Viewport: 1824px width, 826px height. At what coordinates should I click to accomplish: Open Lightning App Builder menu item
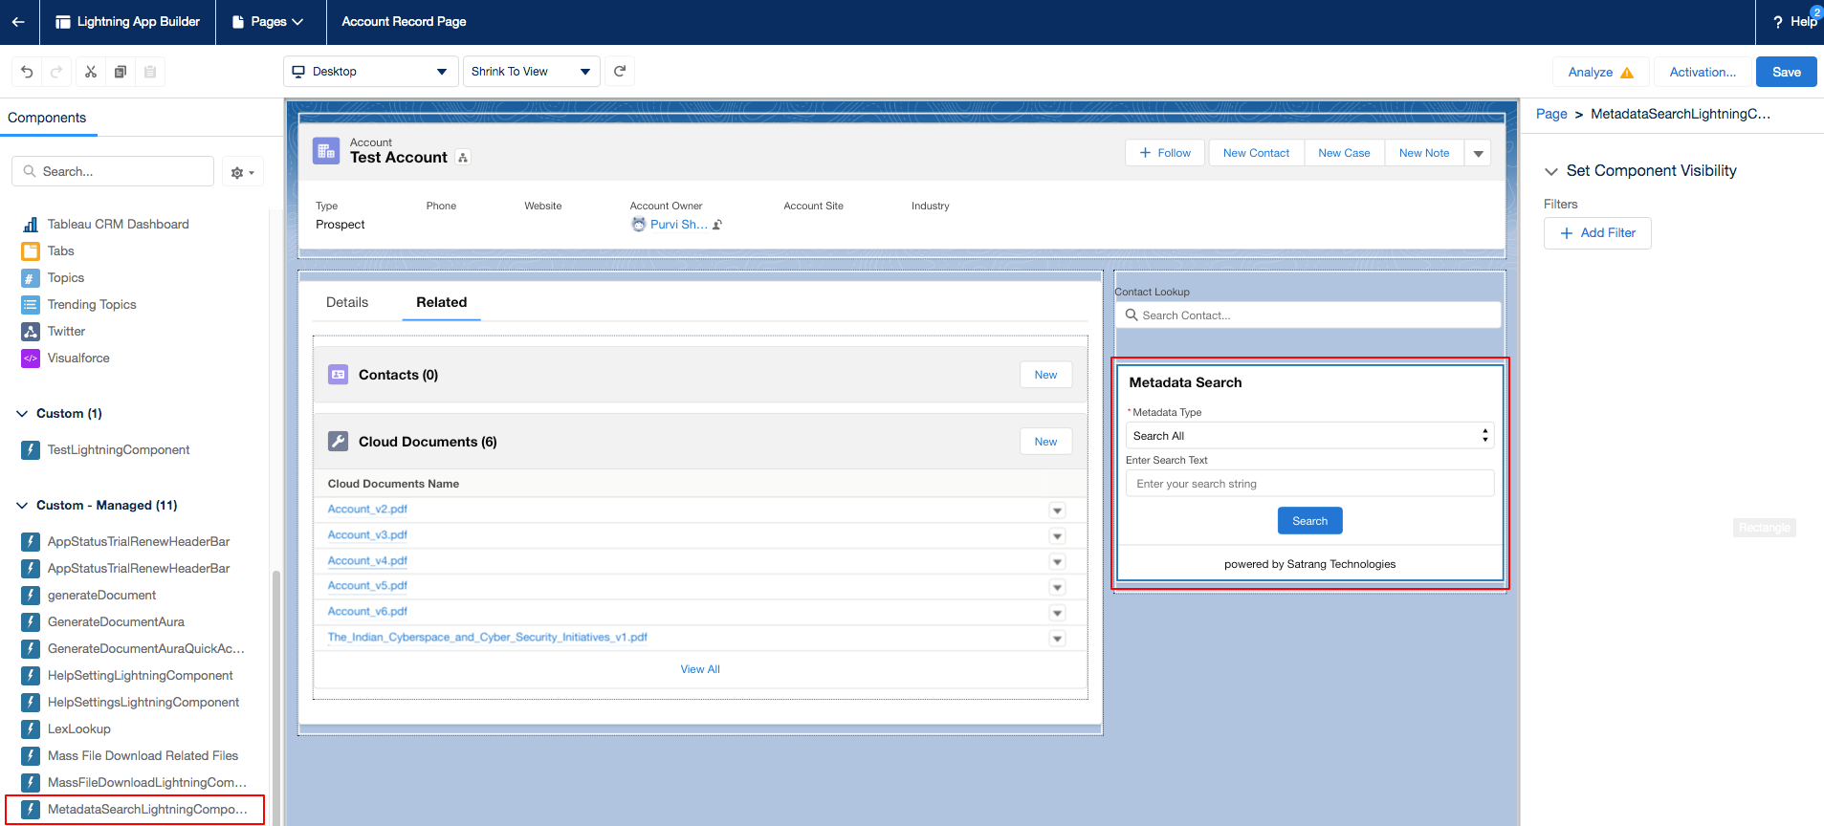coord(128,22)
